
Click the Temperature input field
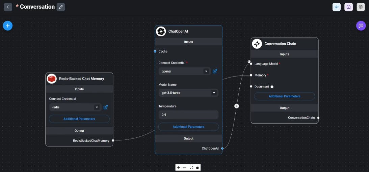coord(188,115)
